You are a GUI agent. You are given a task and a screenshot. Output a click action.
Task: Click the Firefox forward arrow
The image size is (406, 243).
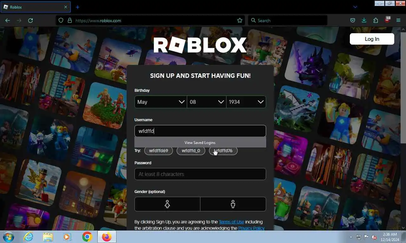pyautogui.click(x=19, y=20)
